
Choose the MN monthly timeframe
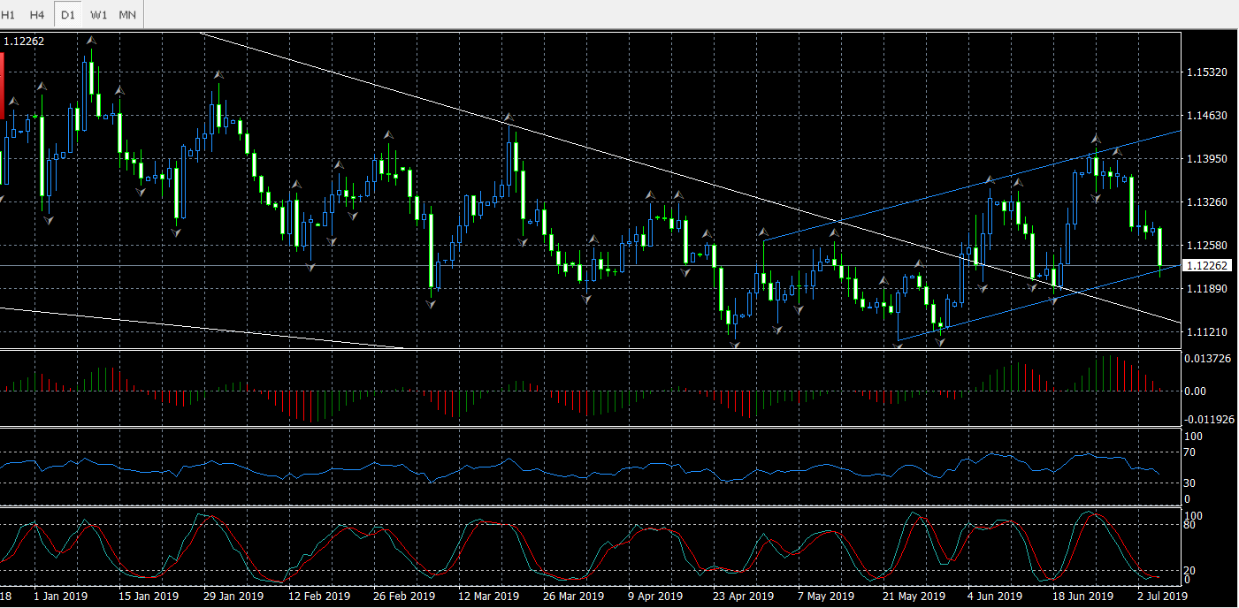(x=127, y=14)
